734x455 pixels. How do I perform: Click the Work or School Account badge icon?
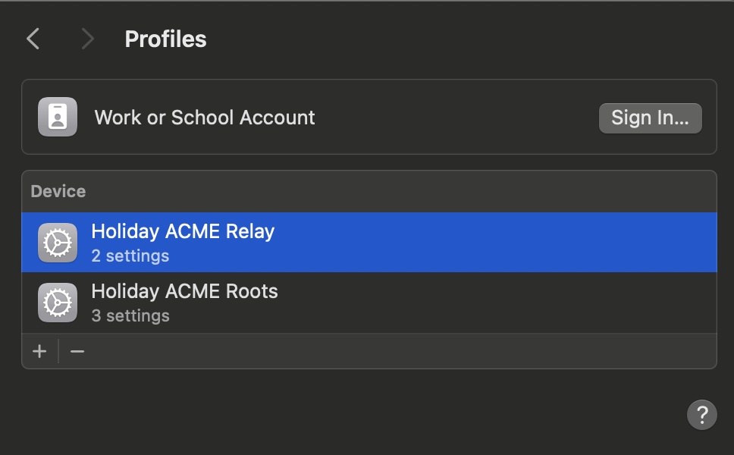pos(58,117)
